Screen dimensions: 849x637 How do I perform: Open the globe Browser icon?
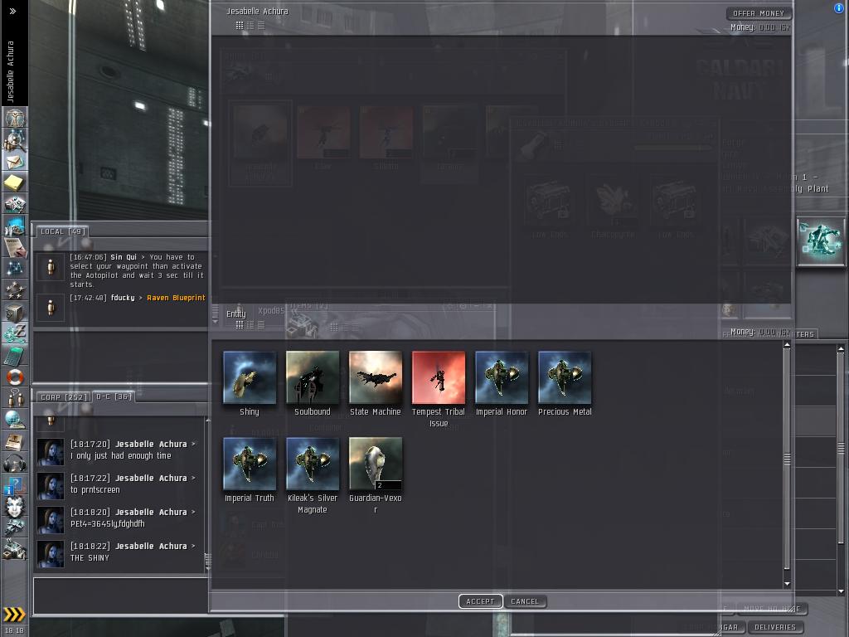15,419
